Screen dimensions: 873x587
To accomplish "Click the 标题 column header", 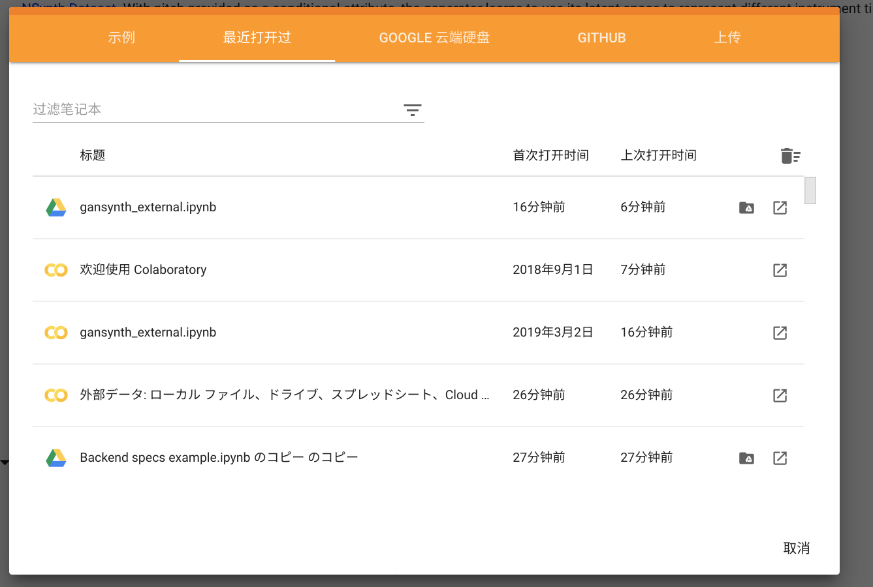I will click(x=93, y=155).
